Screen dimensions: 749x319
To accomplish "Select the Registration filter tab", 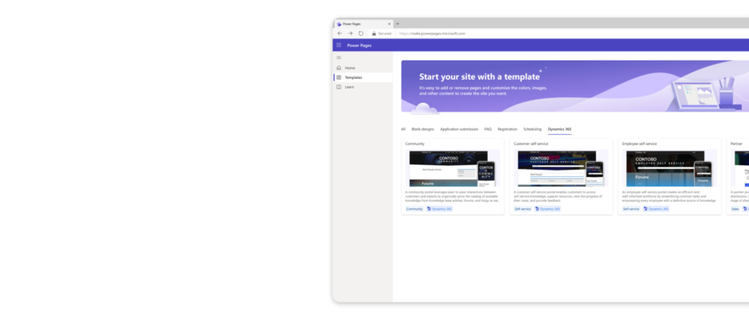I will [x=508, y=129].
